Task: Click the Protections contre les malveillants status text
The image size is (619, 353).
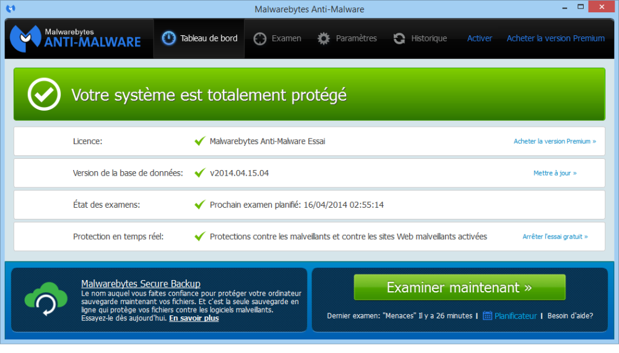Action: (348, 237)
